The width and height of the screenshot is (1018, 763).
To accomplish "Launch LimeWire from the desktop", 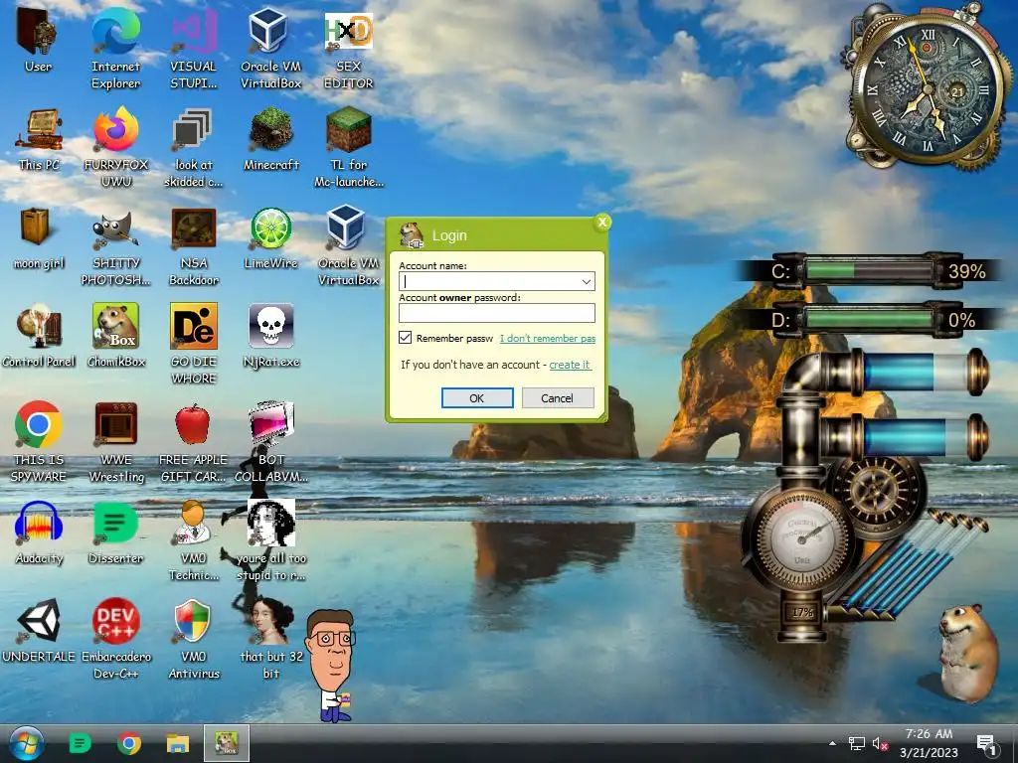I will coord(270,237).
